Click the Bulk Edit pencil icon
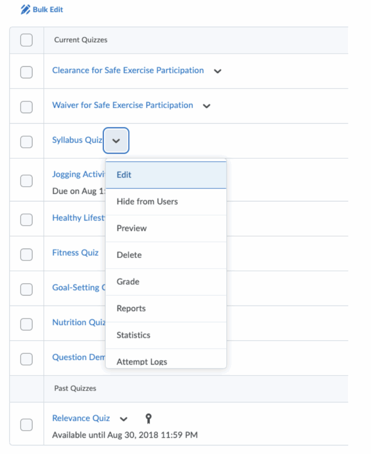 (x=26, y=9)
